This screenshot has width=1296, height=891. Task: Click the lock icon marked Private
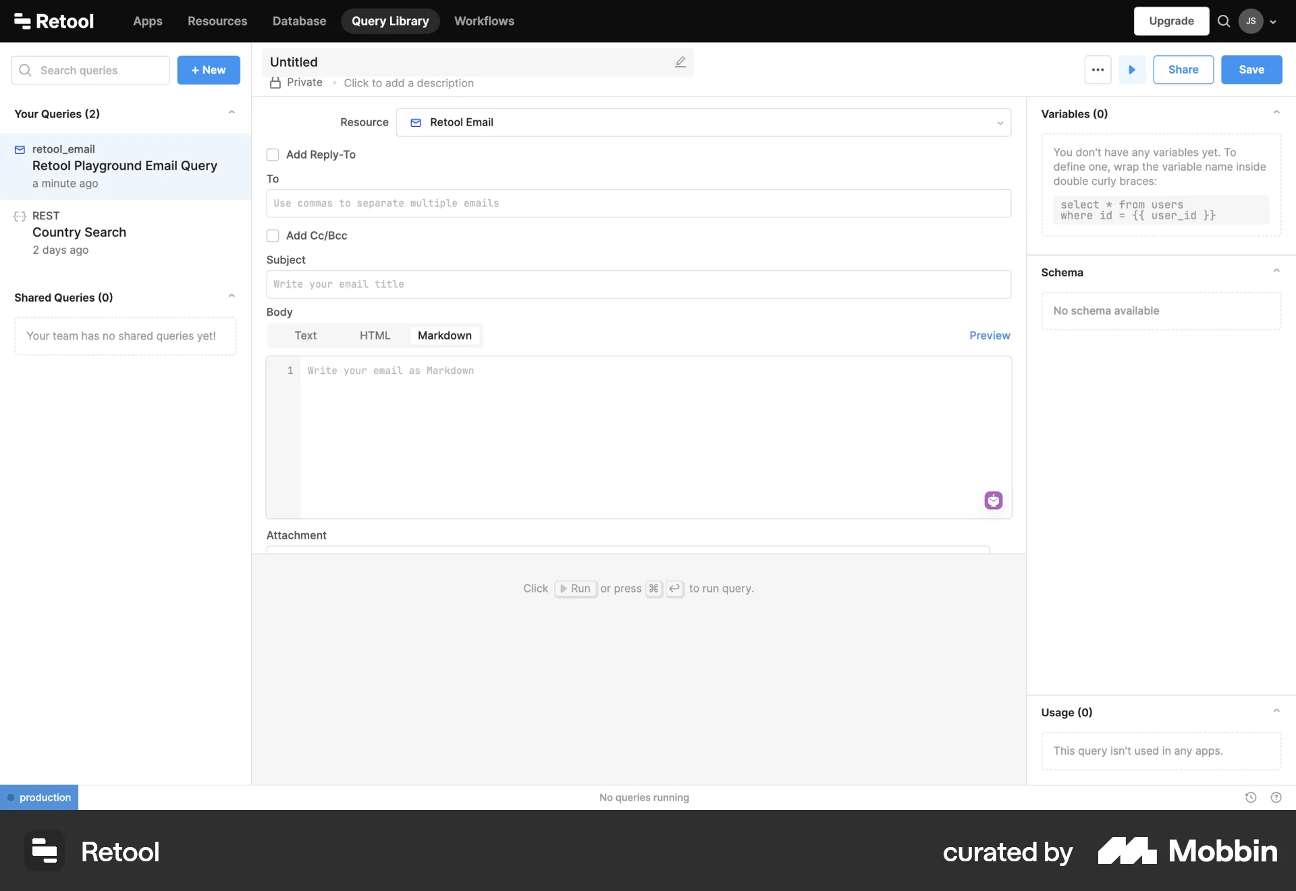click(x=274, y=82)
